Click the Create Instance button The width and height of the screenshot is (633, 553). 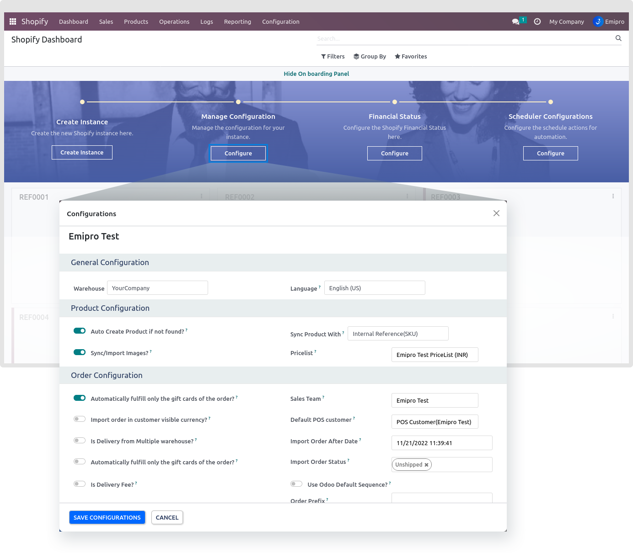point(82,153)
